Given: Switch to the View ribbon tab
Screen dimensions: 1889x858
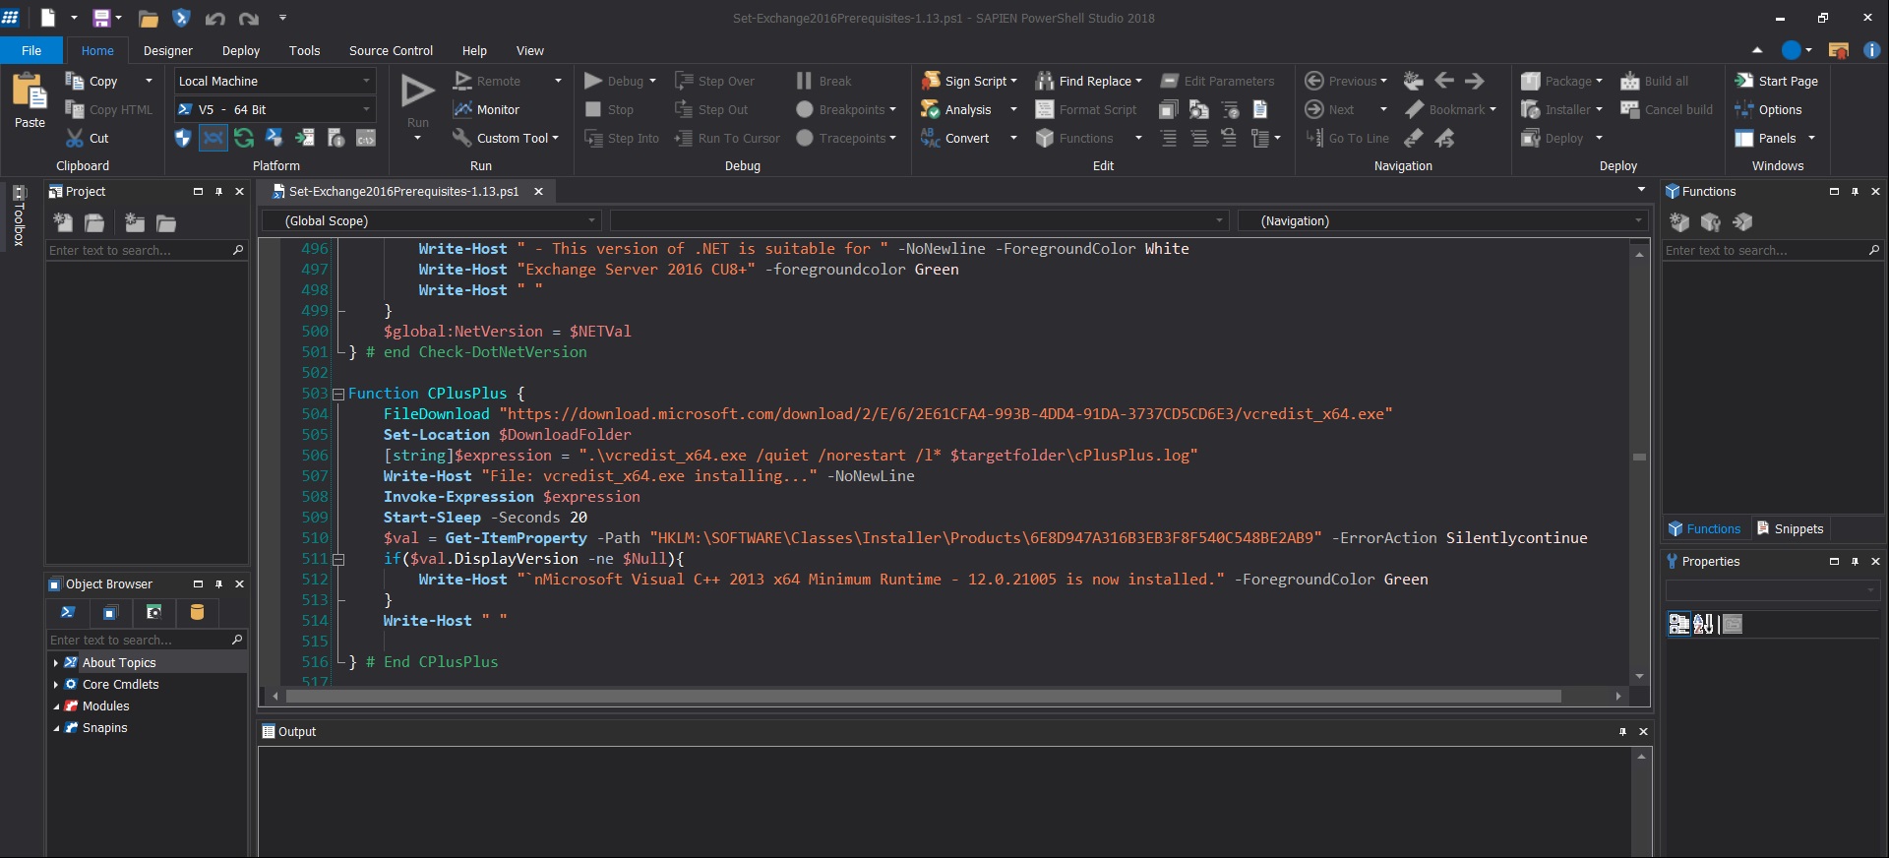Looking at the screenshot, I should 530,50.
